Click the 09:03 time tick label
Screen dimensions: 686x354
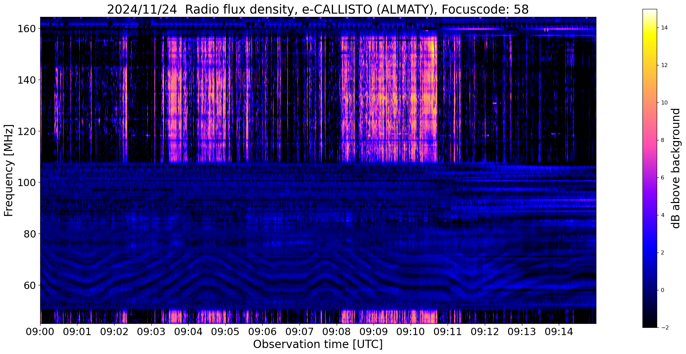152,331
